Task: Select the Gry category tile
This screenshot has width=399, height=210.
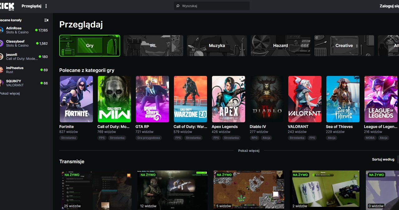Action: coord(89,45)
